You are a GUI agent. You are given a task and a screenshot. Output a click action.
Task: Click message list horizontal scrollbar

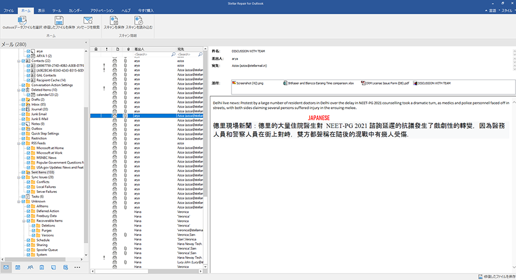[x=122, y=271]
